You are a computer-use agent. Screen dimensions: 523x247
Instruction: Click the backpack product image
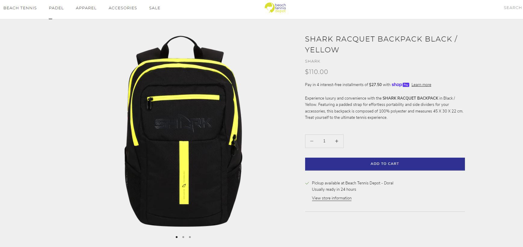(x=183, y=131)
